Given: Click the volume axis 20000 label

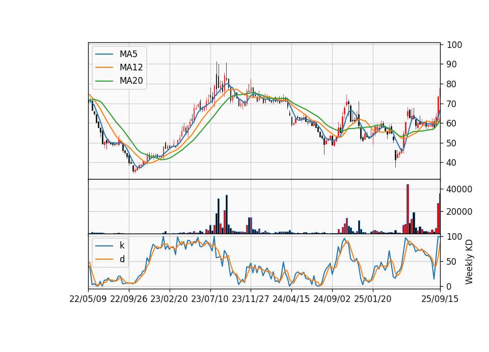Looking at the screenshot, I should tap(459, 212).
